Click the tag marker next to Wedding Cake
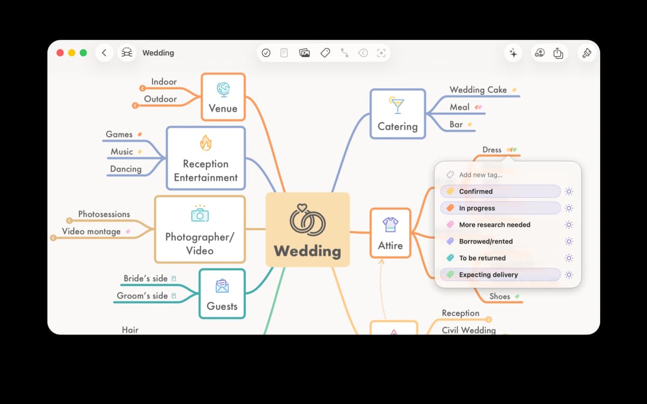The image size is (647, 404). [x=514, y=90]
